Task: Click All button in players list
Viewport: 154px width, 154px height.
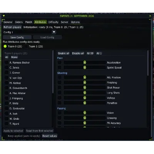Action: pos(7,57)
